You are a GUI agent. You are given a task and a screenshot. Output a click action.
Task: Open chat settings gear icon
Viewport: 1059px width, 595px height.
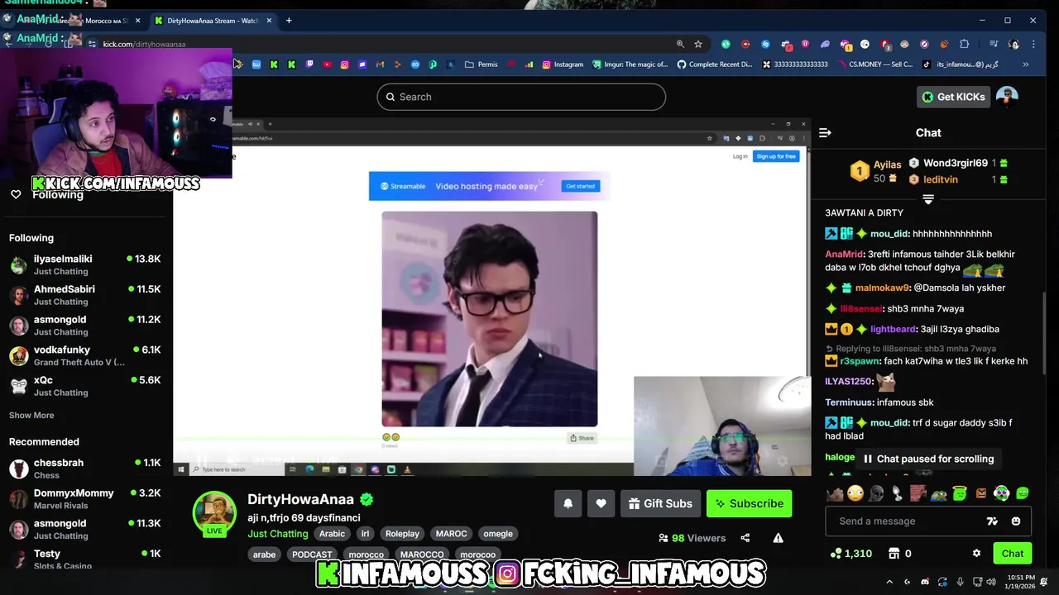point(976,554)
